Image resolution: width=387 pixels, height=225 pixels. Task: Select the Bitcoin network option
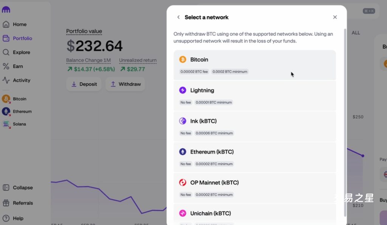(254, 65)
